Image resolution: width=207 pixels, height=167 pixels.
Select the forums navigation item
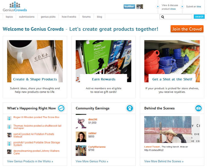pyautogui.click(x=86, y=17)
